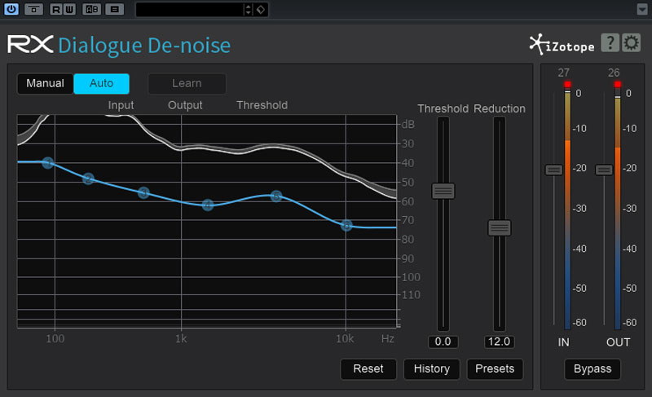Click the OUT gain fader handle
Image resolution: width=652 pixels, height=397 pixels.
click(x=604, y=170)
